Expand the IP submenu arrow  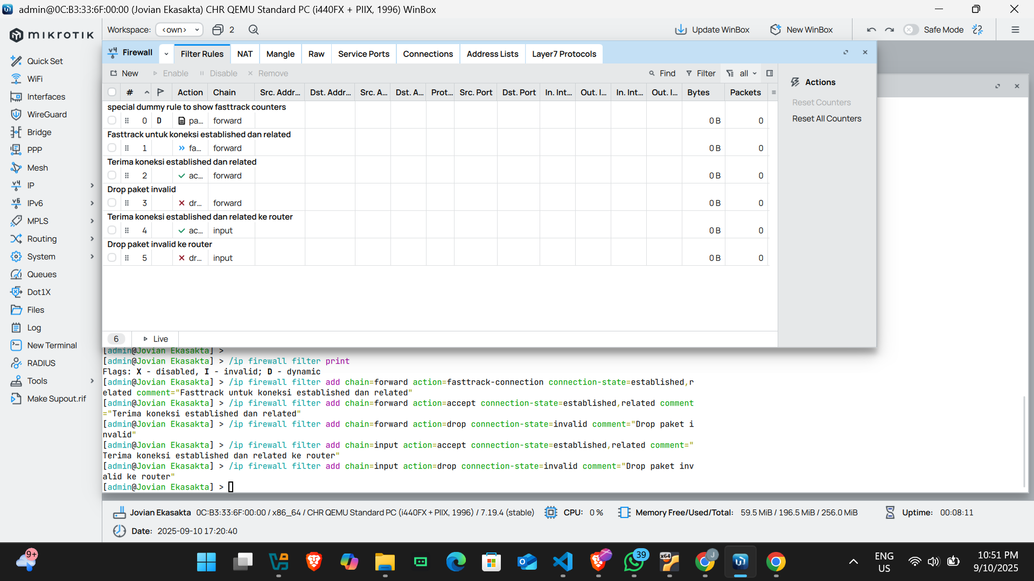pos(92,185)
